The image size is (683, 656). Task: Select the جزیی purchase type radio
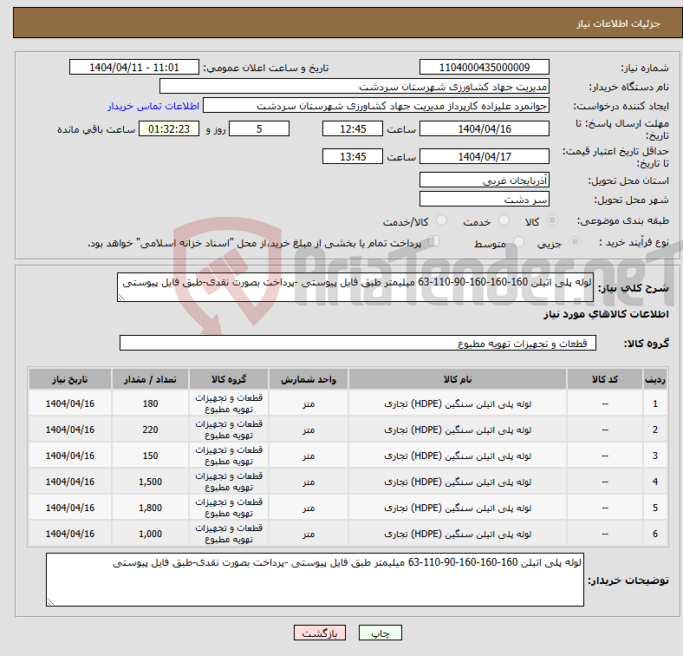pyautogui.click(x=575, y=241)
